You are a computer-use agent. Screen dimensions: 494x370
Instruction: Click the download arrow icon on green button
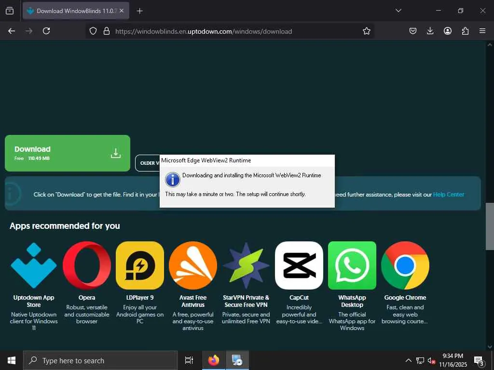coord(116,153)
